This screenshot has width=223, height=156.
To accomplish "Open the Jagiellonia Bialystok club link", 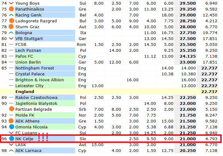I will (36, 104).
